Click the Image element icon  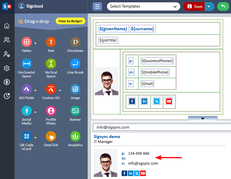[75, 89]
